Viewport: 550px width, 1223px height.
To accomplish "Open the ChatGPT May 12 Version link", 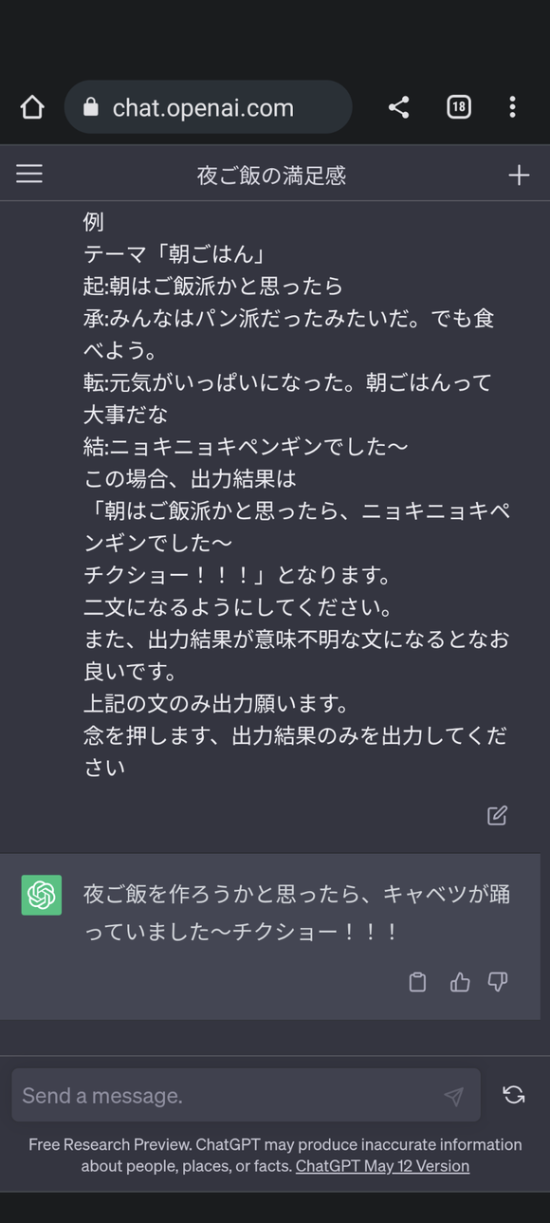I will pyautogui.click(x=381, y=1165).
